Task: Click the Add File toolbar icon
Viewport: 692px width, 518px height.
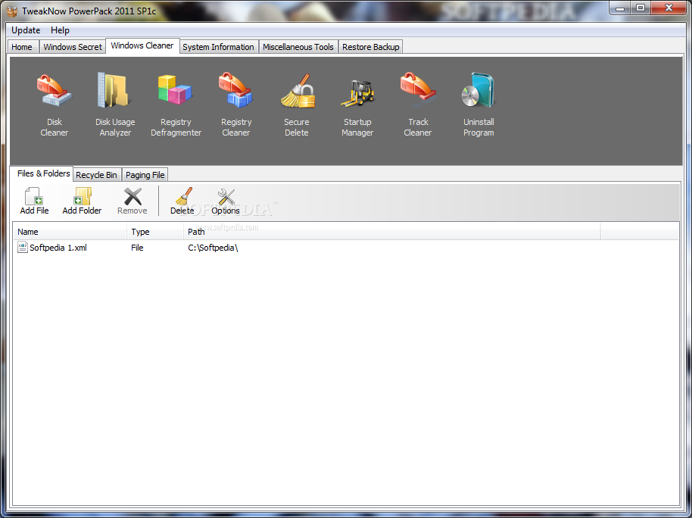Action: (34, 196)
